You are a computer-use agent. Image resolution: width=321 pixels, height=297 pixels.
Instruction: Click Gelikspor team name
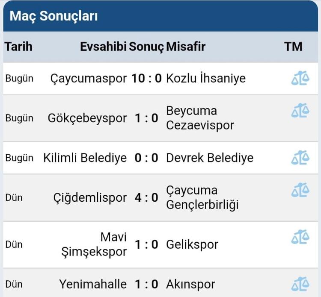point(192,244)
